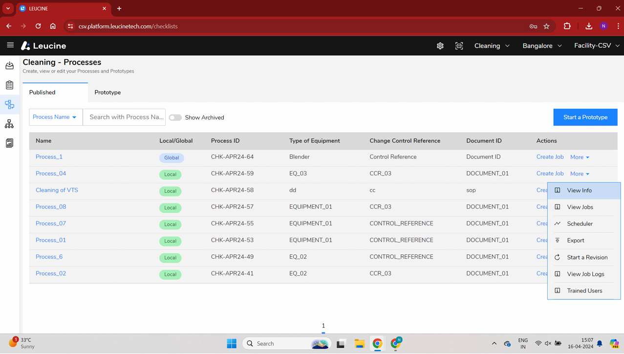Open the Cleaning of VTS process link

(57, 190)
